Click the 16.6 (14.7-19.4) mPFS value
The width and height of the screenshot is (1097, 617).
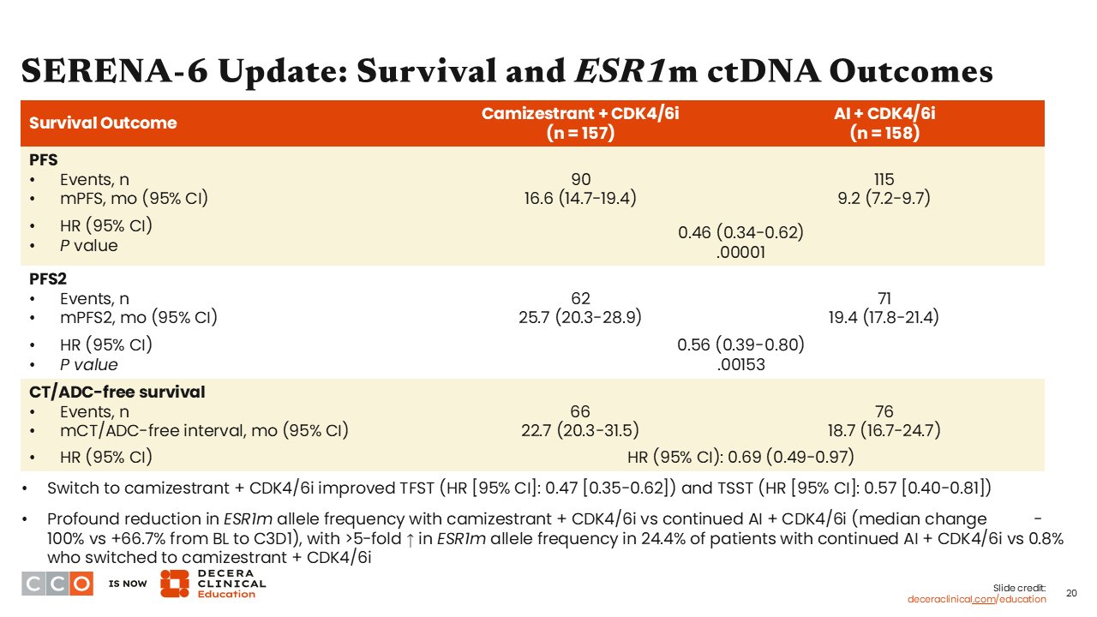[580, 199]
